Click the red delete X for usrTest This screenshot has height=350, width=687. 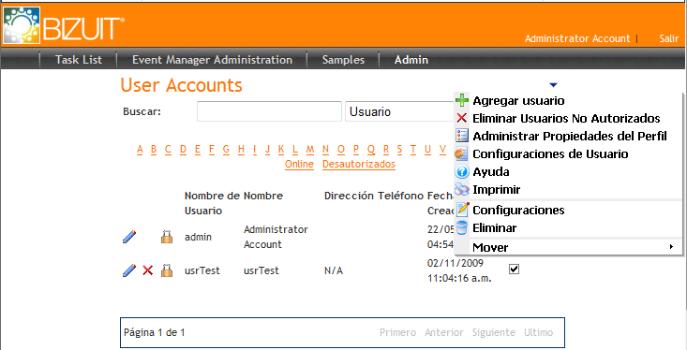click(x=148, y=270)
